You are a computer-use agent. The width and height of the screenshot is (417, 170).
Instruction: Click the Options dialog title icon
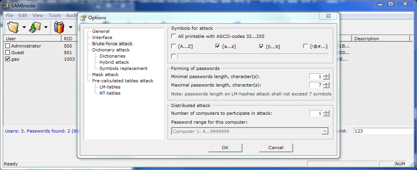83,17
